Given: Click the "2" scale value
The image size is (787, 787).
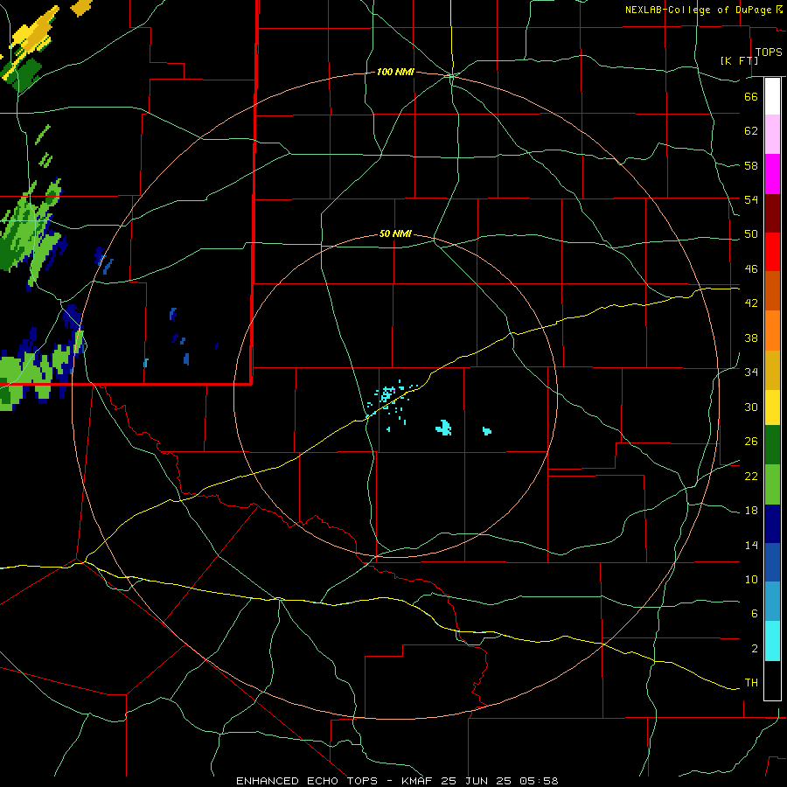Looking at the screenshot, I should 754,649.
